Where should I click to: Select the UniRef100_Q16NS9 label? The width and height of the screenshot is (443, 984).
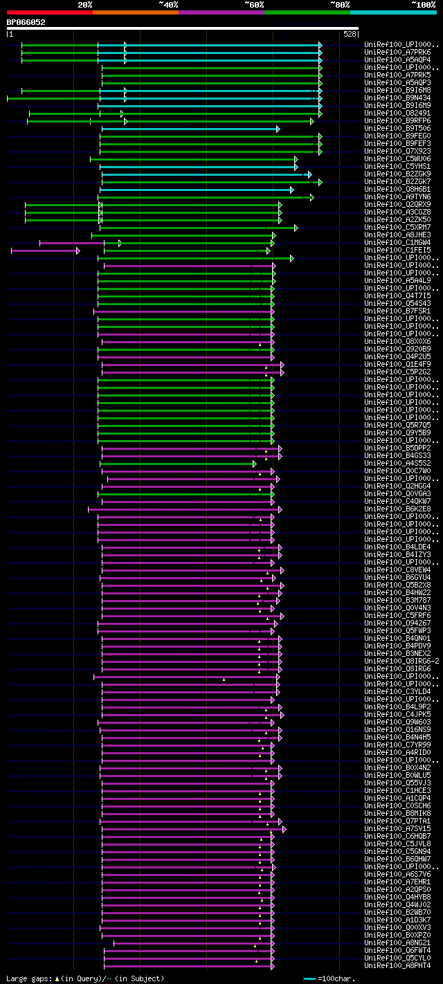click(397, 729)
